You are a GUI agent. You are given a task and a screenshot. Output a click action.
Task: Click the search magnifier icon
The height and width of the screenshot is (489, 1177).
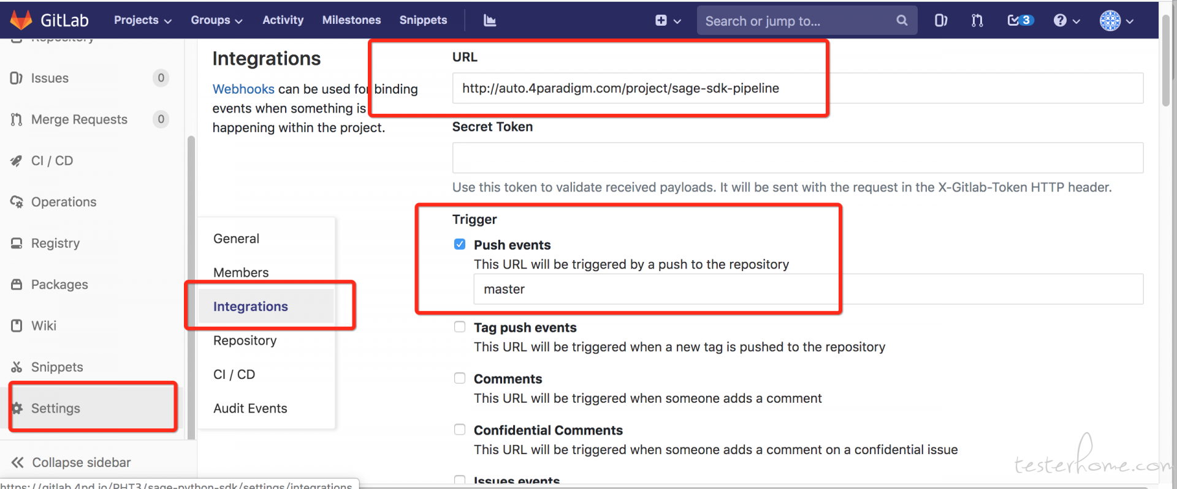902,20
